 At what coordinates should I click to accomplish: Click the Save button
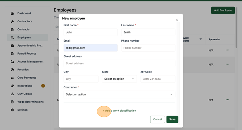172,120
